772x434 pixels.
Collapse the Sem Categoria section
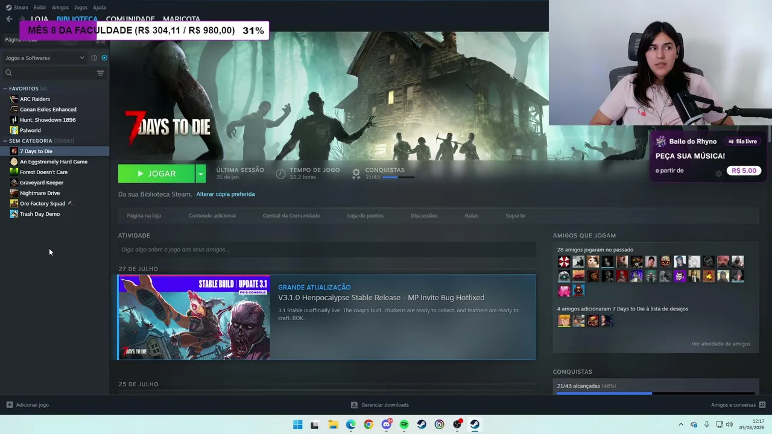[x=5, y=141]
